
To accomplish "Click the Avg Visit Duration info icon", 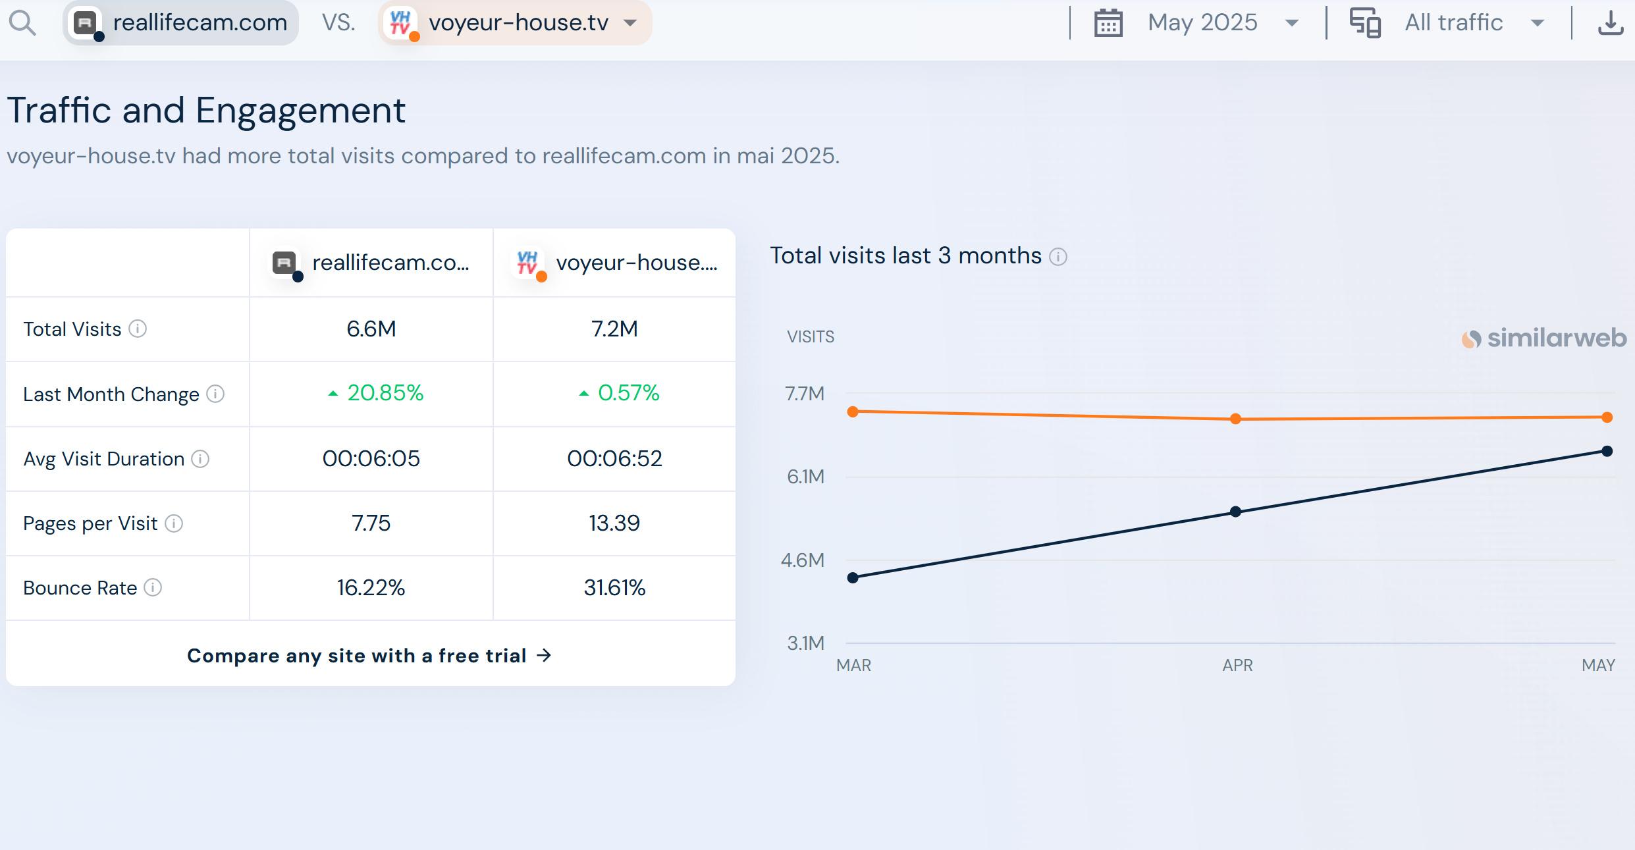I will pos(200,458).
